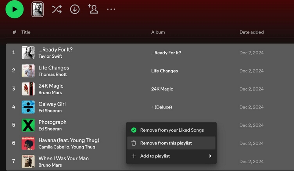
Task: Open the Galway Girl track title
Action: pos(52,104)
